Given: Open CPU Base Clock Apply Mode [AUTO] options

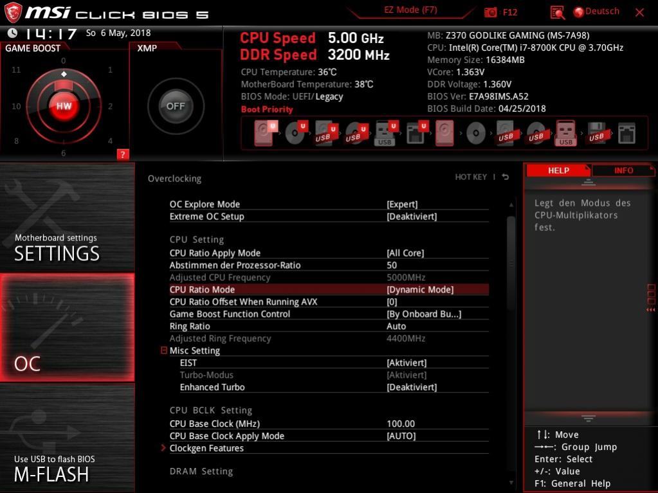Looking at the screenshot, I should 401,436.
